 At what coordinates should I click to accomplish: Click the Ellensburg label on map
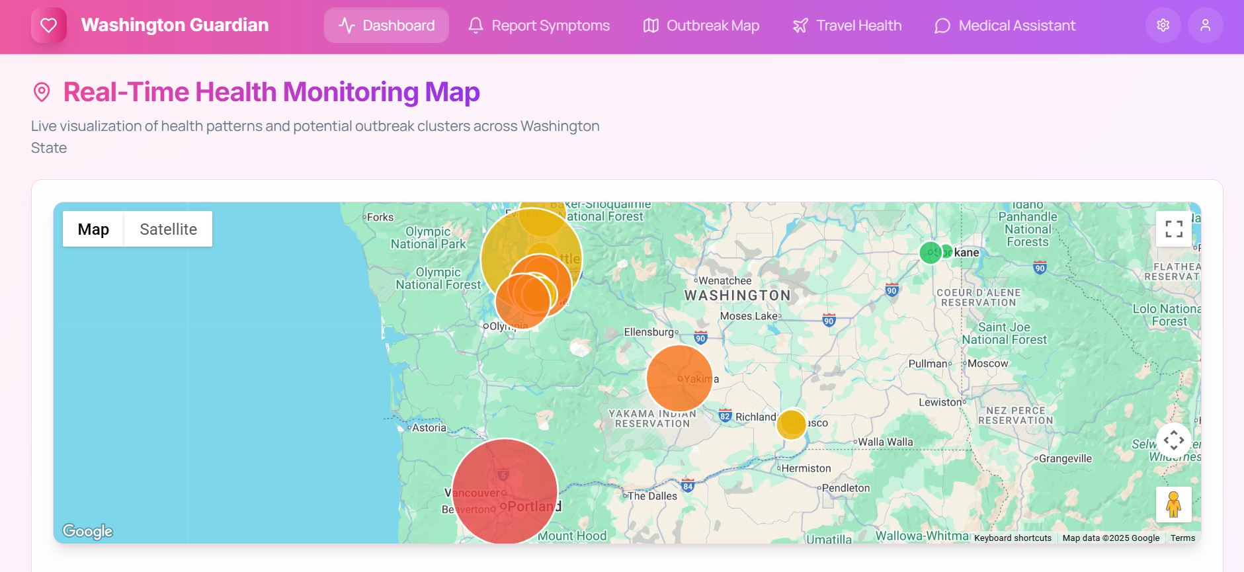(x=649, y=332)
